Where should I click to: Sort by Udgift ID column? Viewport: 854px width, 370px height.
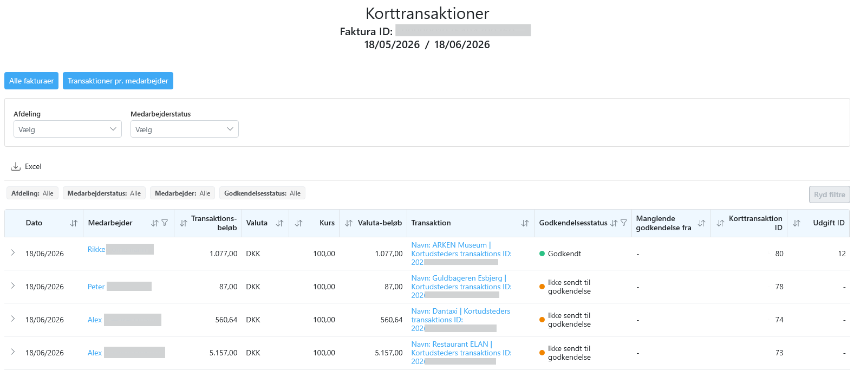click(797, 223)
